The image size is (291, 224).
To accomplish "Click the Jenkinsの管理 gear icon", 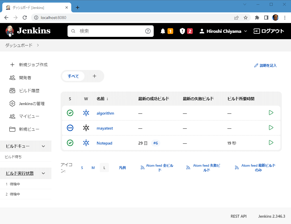I will point(12,103).
